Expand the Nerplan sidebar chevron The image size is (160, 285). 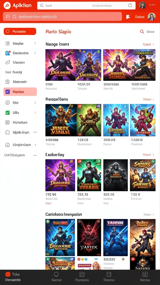pyautogui.click(x=35, y=43)
